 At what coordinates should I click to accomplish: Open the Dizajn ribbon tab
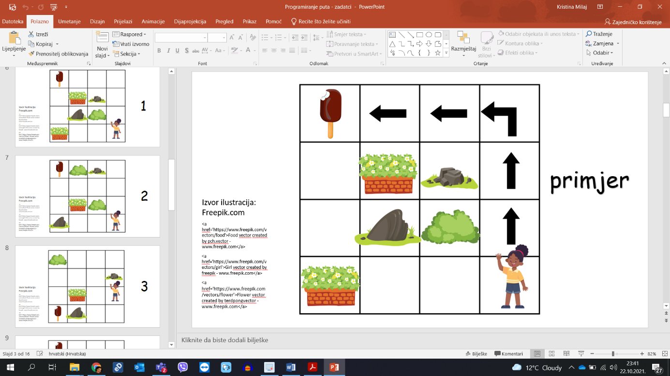pyautogui.click(x=97, y=21)
